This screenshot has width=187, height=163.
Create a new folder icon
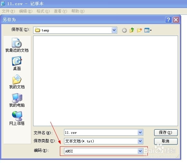point(139,30)
